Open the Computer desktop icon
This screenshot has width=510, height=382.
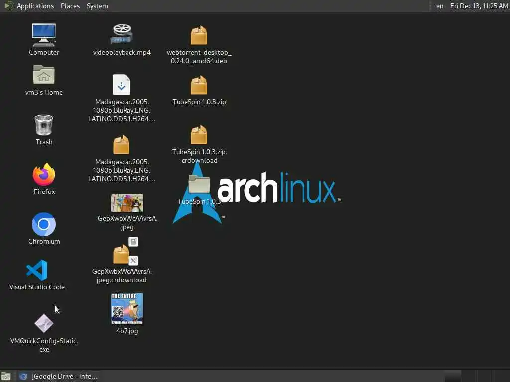(44, 35)
